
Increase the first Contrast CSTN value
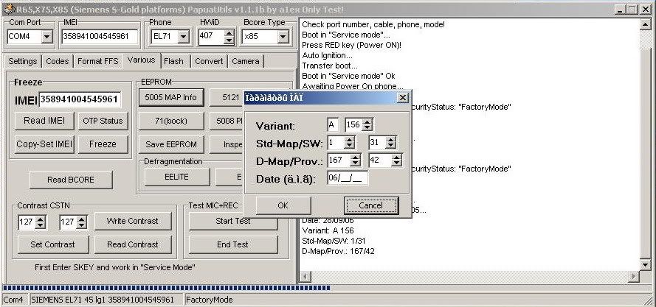tap(41, 219)
